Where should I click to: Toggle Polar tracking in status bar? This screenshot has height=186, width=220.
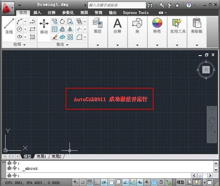(104, 182)
